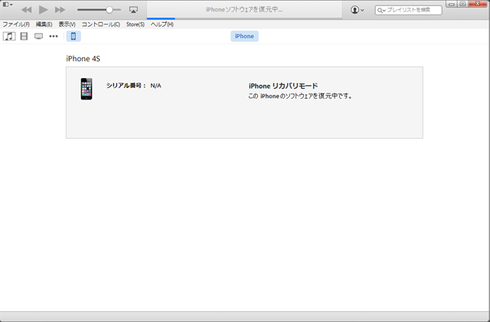This screenshot has width=490, height=322.
Task: Switch to the TV Shows library icon
Action: pyautogui.click(x=39, y=36)
